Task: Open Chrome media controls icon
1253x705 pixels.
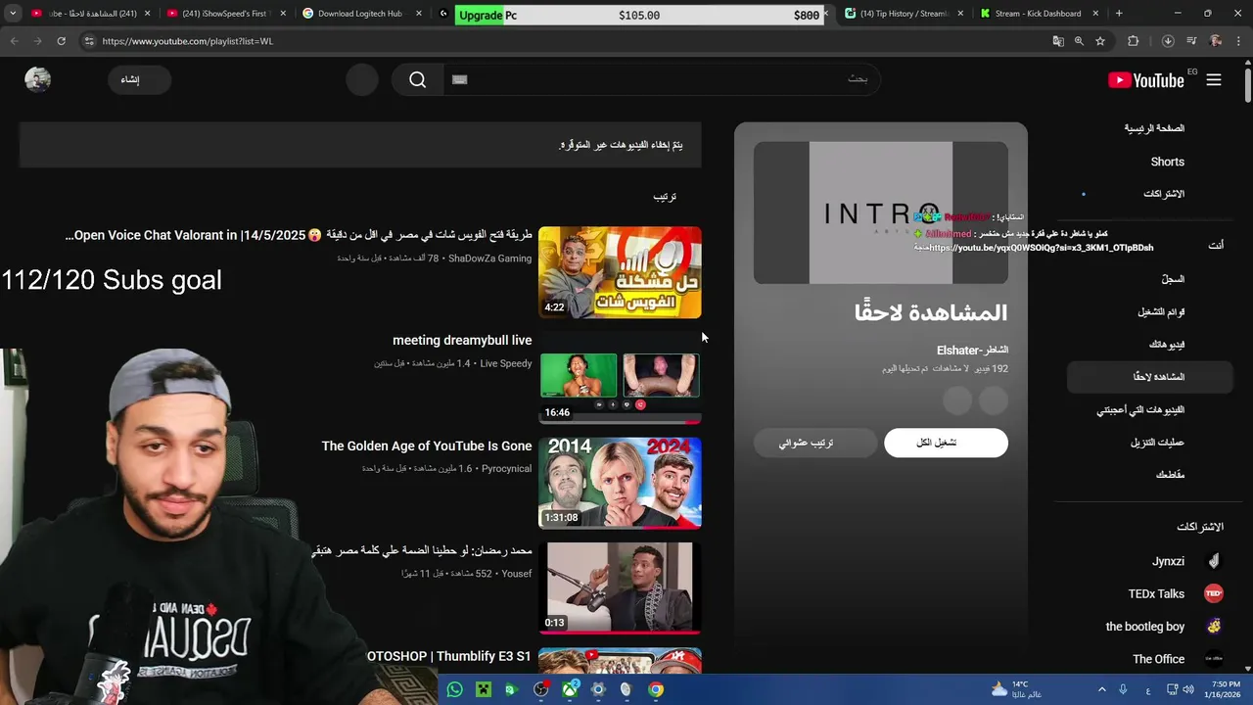Action: 1191,41
